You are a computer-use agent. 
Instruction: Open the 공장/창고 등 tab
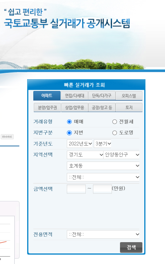tap(102, 107)
